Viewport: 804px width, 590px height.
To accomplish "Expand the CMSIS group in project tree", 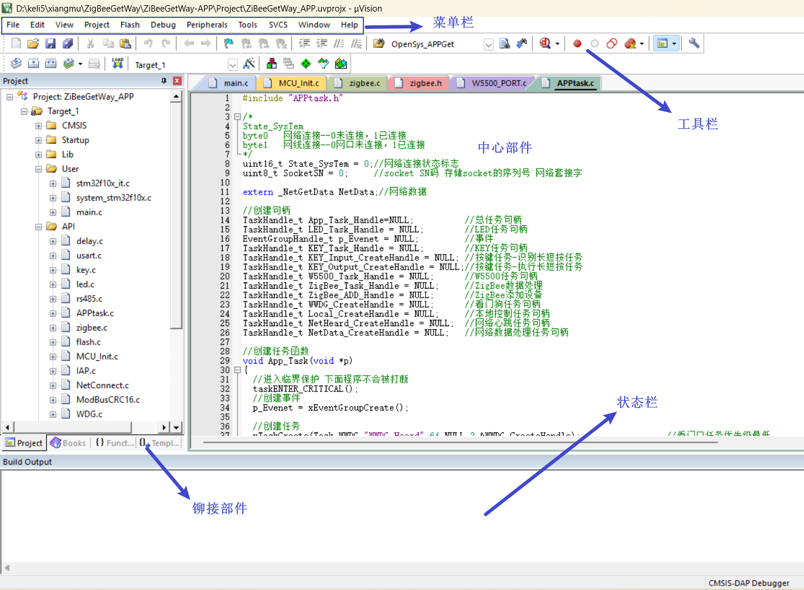I will [x=39, y=125].
